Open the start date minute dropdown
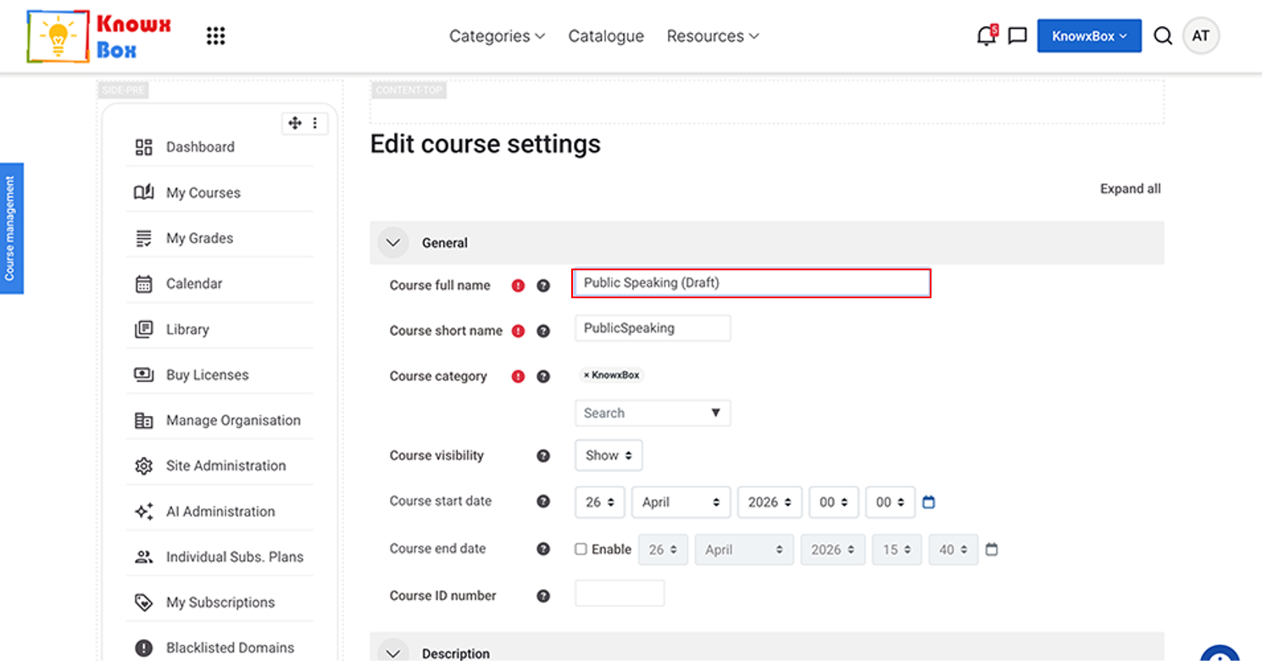 coord(890,503)
